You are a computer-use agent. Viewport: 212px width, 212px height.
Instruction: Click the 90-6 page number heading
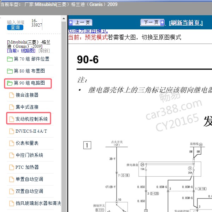(x=88, y=59)
